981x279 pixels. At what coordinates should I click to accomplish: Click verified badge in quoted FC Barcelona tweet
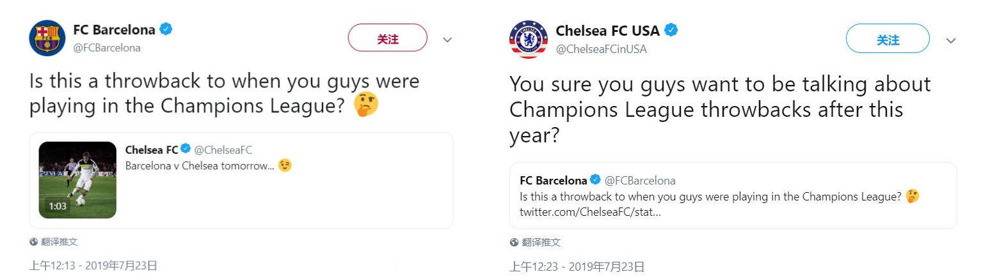point(595,180)
